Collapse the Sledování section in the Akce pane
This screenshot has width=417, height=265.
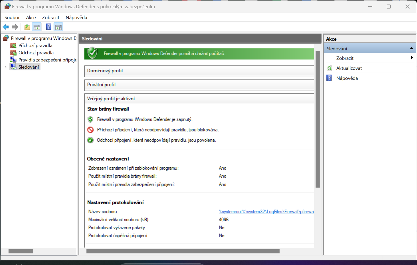[411, 48]
